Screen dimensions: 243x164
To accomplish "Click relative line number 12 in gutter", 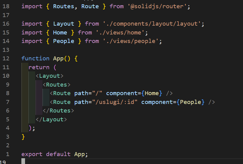I will tap(6, 59).
